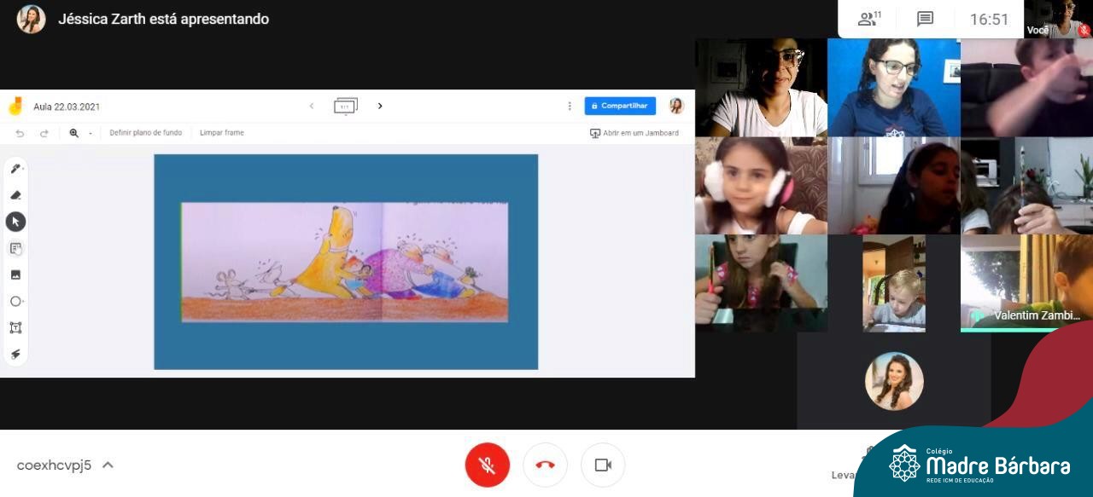
Task: Hang up the call
Action: click(545, 465)
